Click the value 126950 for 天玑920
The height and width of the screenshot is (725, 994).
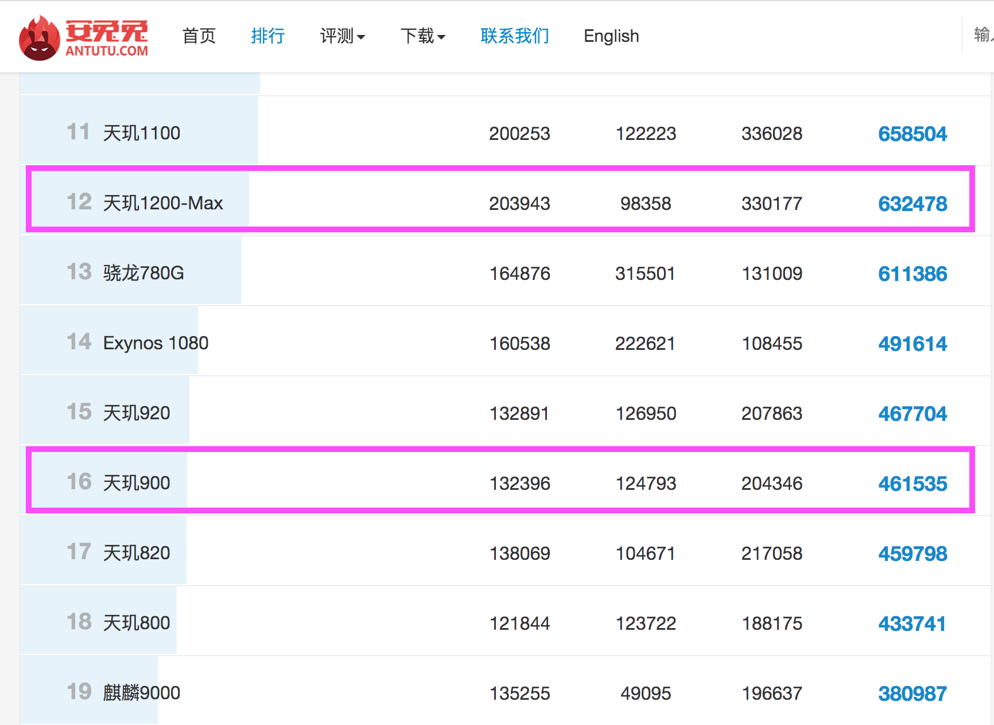pyautogui.click(x=646, y=414)
